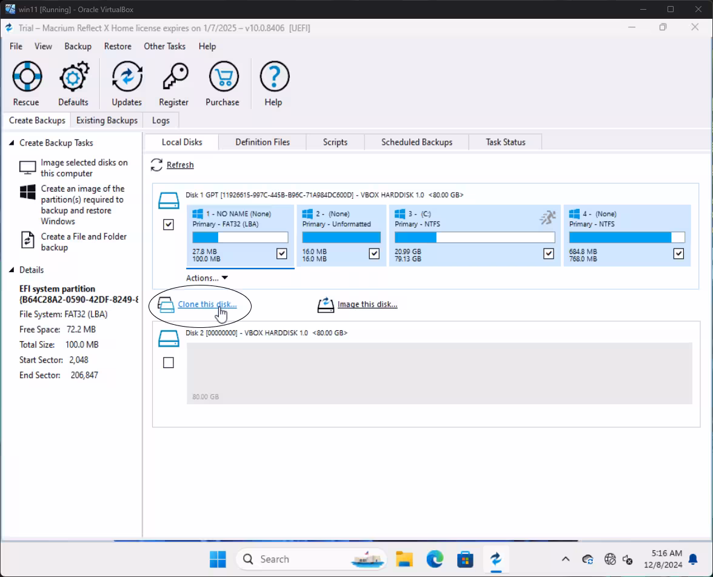Open the Backup menu
This screenshot has height=577, width=713.
pyautogui.click(x=78, y=47)
